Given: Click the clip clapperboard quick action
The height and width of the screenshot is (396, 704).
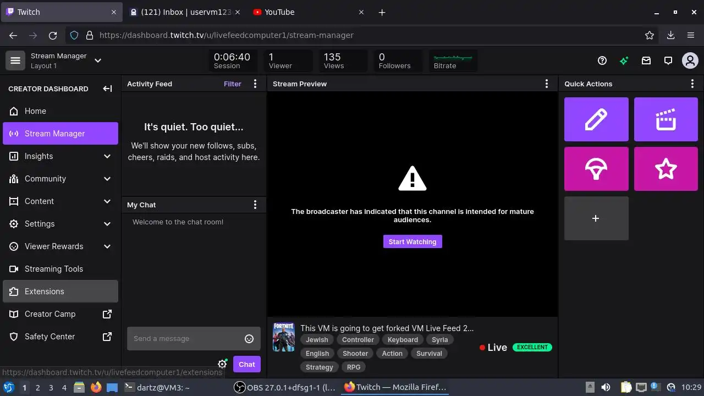Looking at the screenshot, I should click(x=666, y=119).
